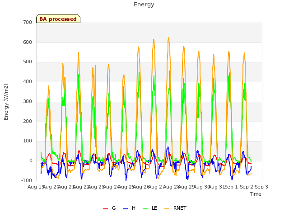
Task: Click the Sep 1 x-axis label
Action: click(x=231, y=187)
